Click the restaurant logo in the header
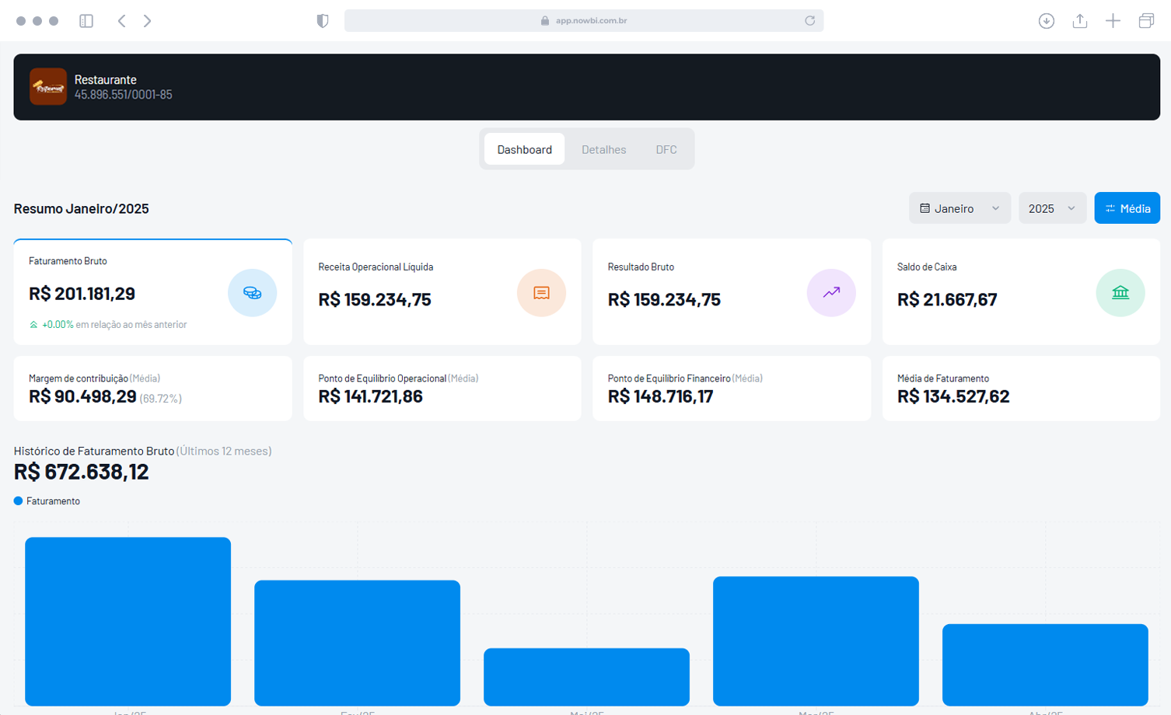Viewport: 1171px width, 715px height. click(48, 87)
